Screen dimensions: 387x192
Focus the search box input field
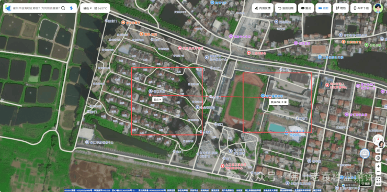36,8
